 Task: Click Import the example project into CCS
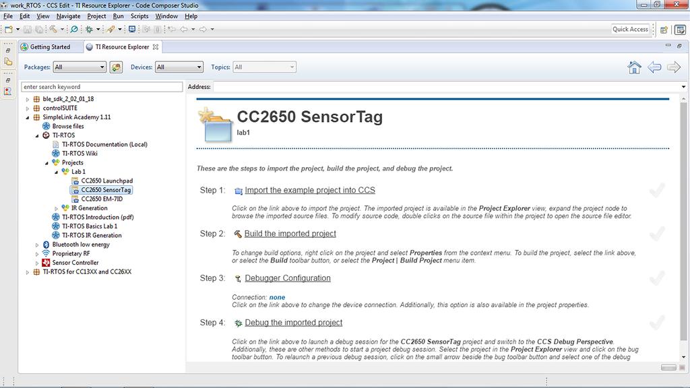click(310, 190)
